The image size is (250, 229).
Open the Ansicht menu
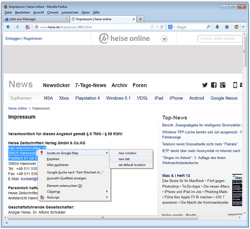click(x=39, y=12)
